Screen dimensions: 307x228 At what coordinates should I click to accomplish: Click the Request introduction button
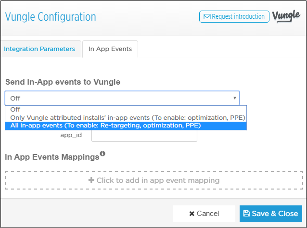point(234,17)
